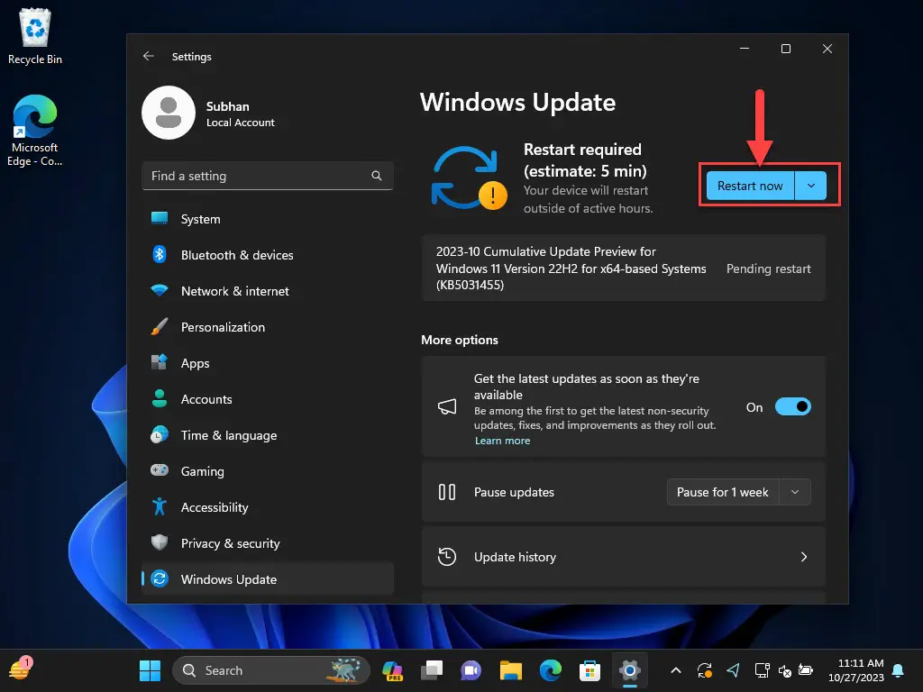Click the Time & language clock icon
The width and height of the screenshot is (923, 692).
(160, 435)
